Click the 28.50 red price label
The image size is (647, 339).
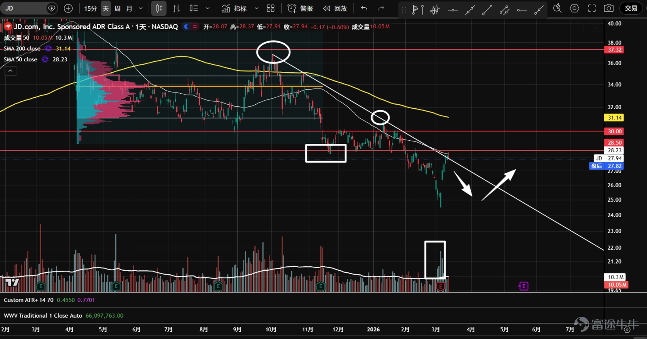coord(615,143)
